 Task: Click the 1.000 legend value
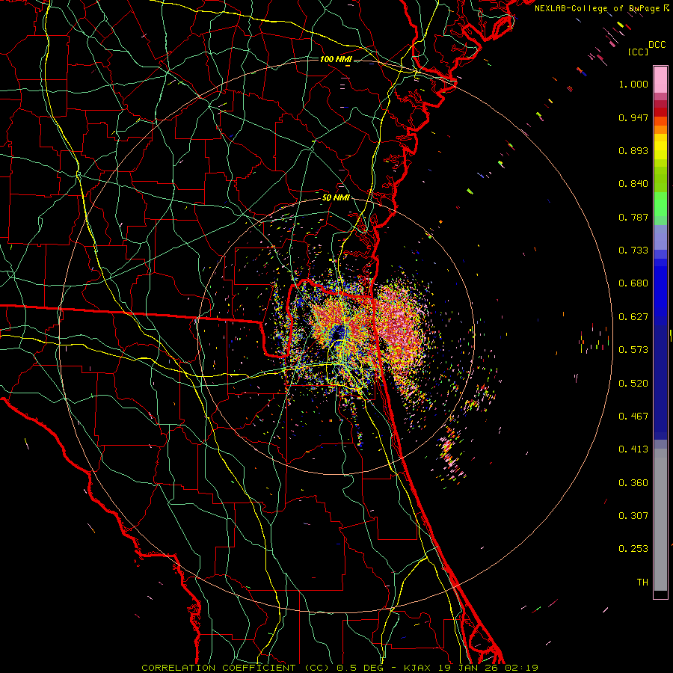click(633, 84)
